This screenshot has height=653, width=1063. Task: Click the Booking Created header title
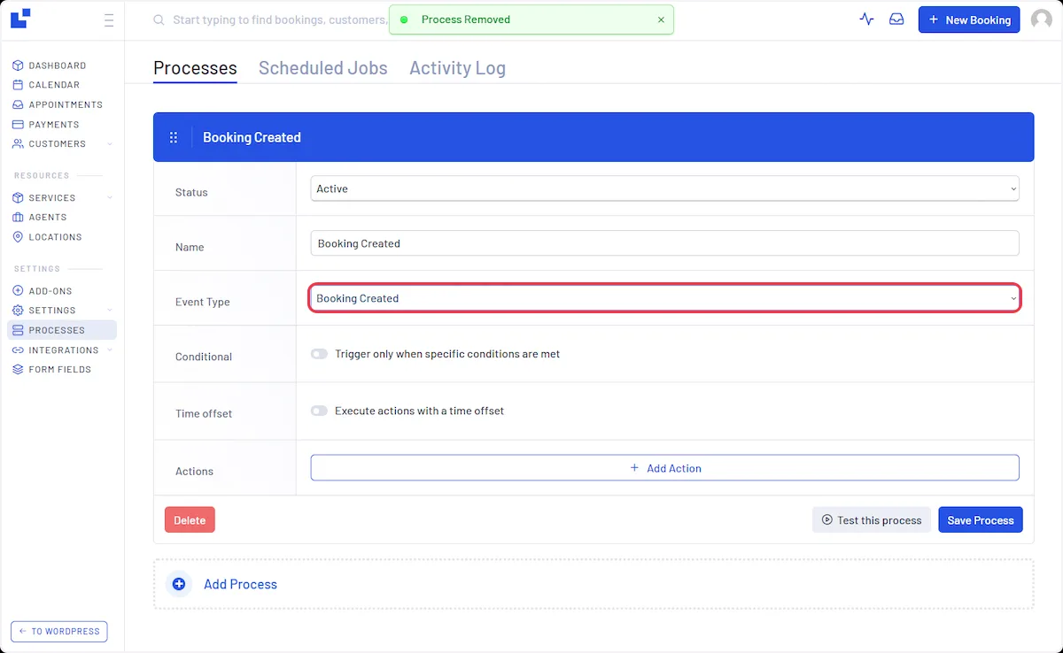click(x=252, y=137)
